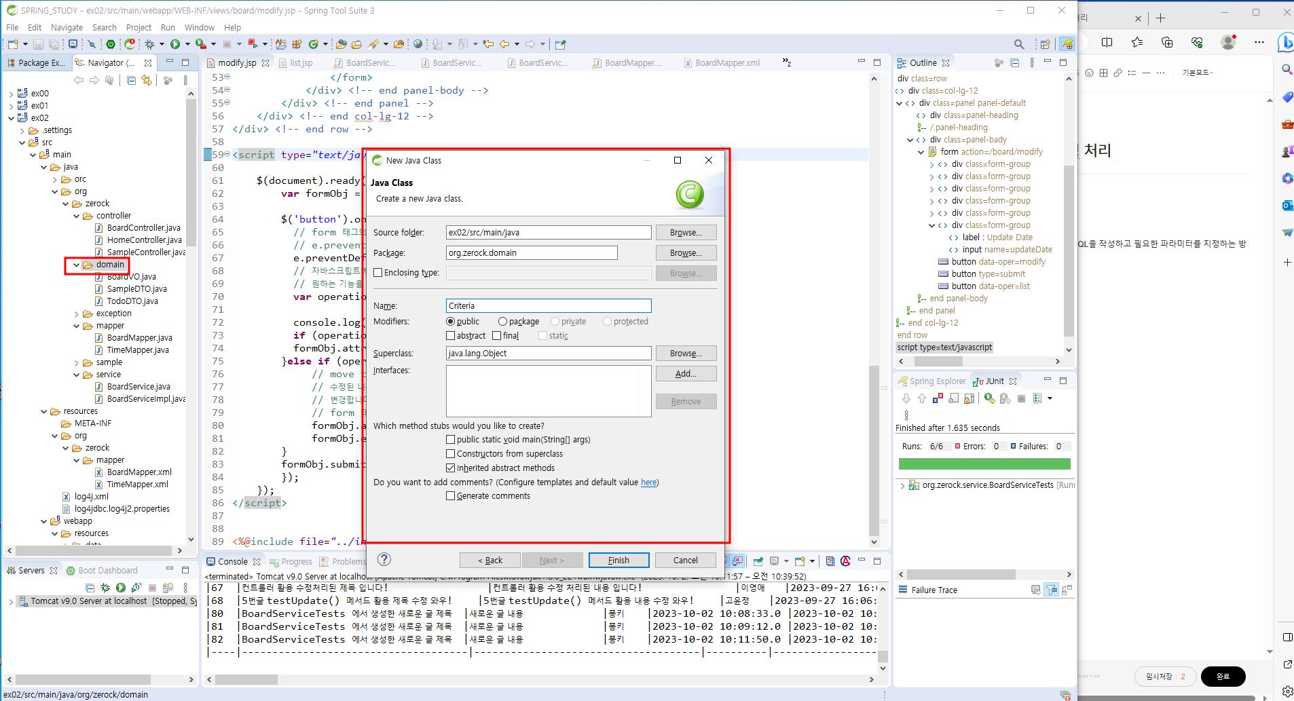The width and height of the screenshot is (1294, 701).
Task: Enable Generate comments checkbox
Action: (450, 495)
